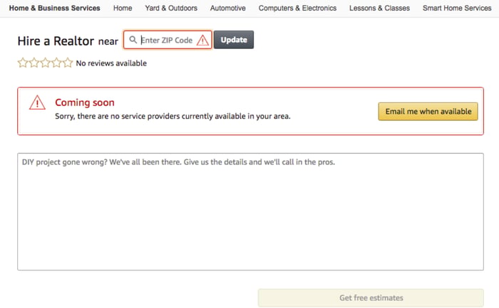Open the Automotive category
Viewport: 499px width, 308px height.
(228, 8)
